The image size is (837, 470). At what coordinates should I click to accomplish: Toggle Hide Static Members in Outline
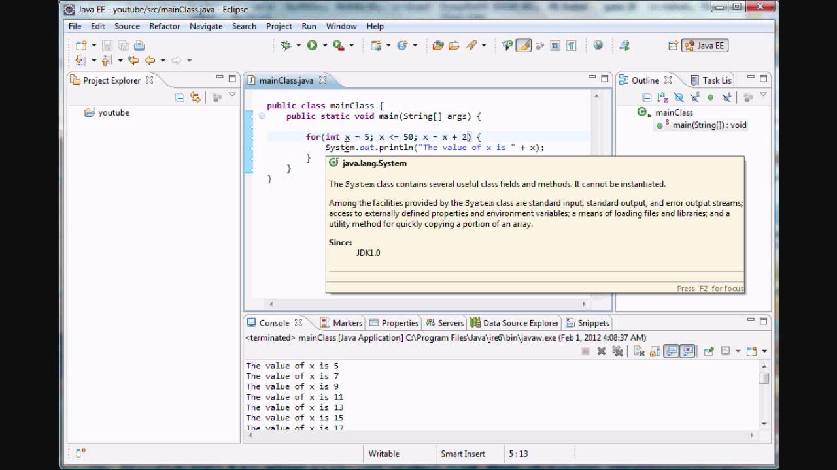694,97
